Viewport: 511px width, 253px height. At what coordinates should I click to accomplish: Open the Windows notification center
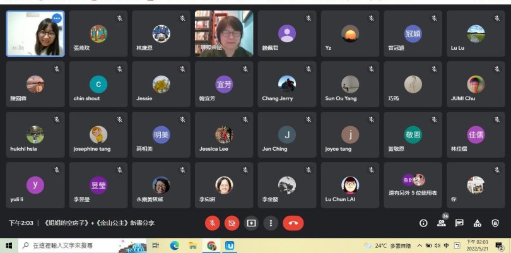coord(499,245)
